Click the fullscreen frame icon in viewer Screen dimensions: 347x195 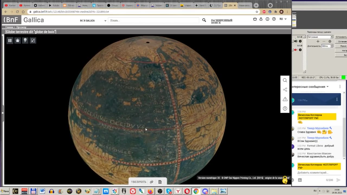click(x=33, y=40)
